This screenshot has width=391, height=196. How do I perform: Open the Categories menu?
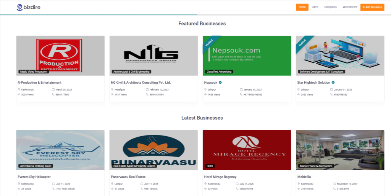coord(330,7)
